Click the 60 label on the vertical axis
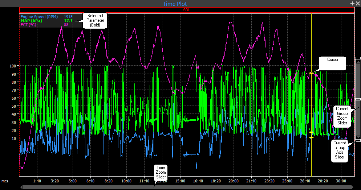Screen dimensions: 361x190 click(x=14, y=98)
